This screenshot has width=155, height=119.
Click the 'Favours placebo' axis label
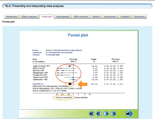[81, 97]
